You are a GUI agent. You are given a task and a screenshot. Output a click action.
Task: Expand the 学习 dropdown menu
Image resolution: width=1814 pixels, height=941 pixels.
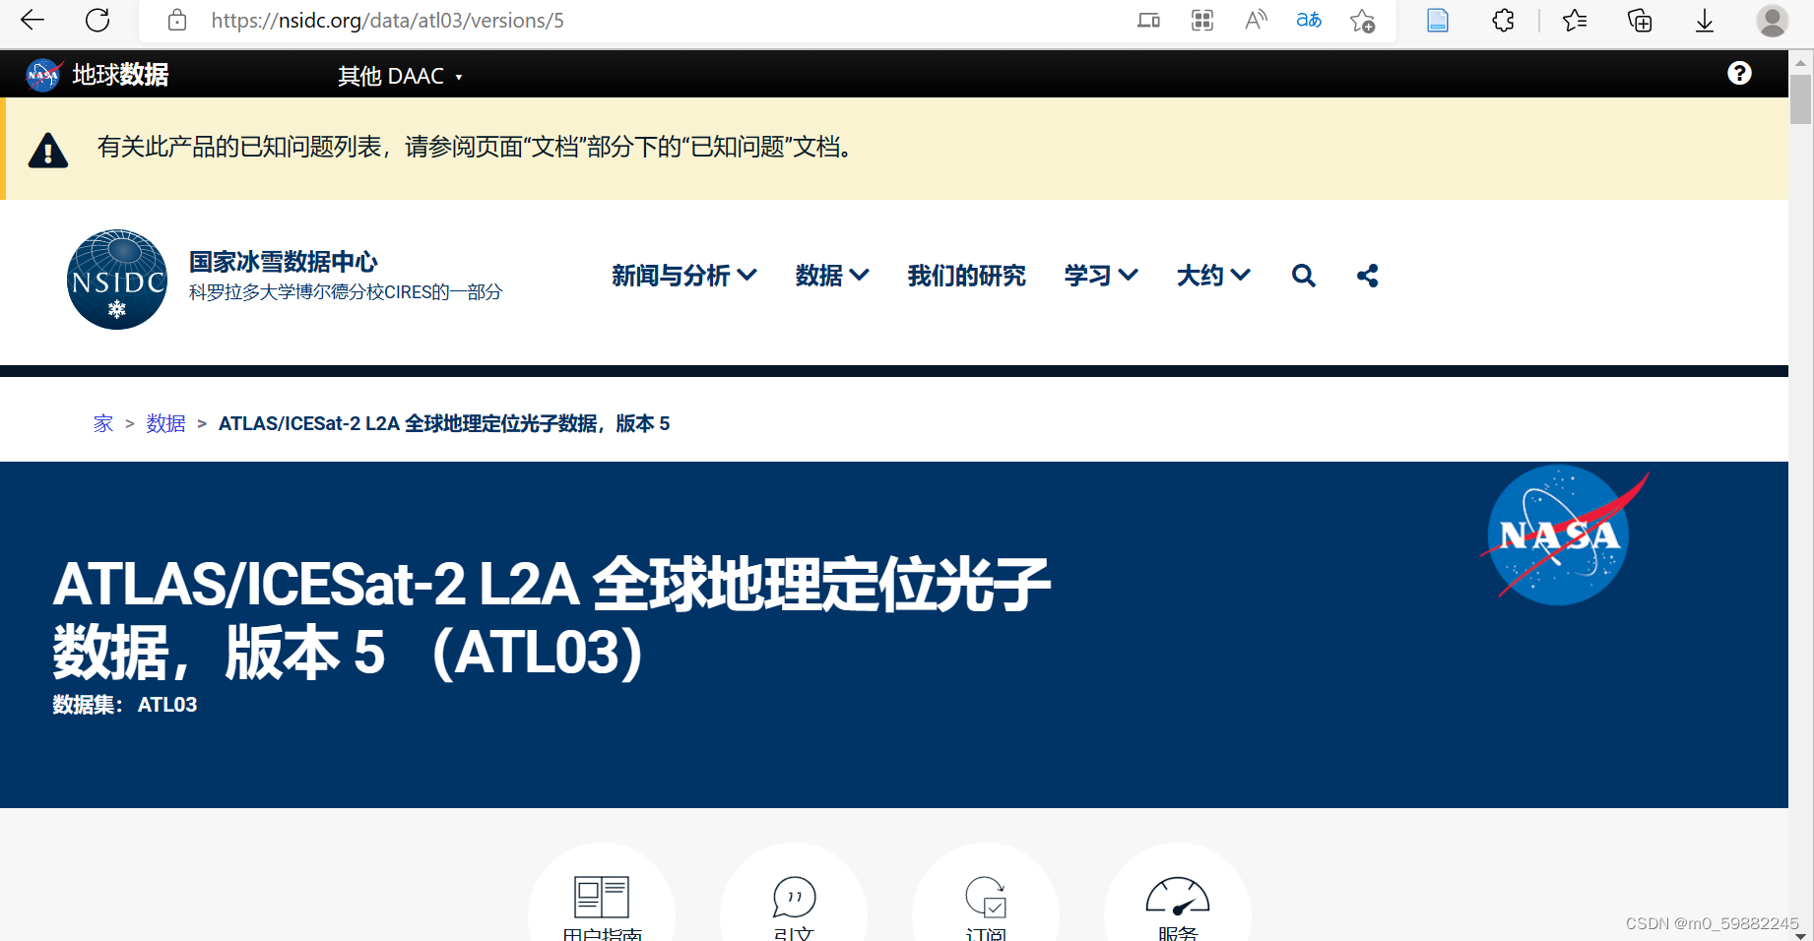coord(1100,276)
